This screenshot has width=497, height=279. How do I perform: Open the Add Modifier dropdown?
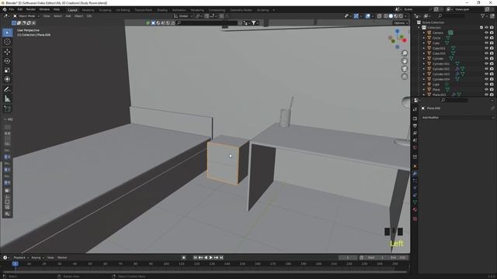pyautogui.click(x=457, y=117)
